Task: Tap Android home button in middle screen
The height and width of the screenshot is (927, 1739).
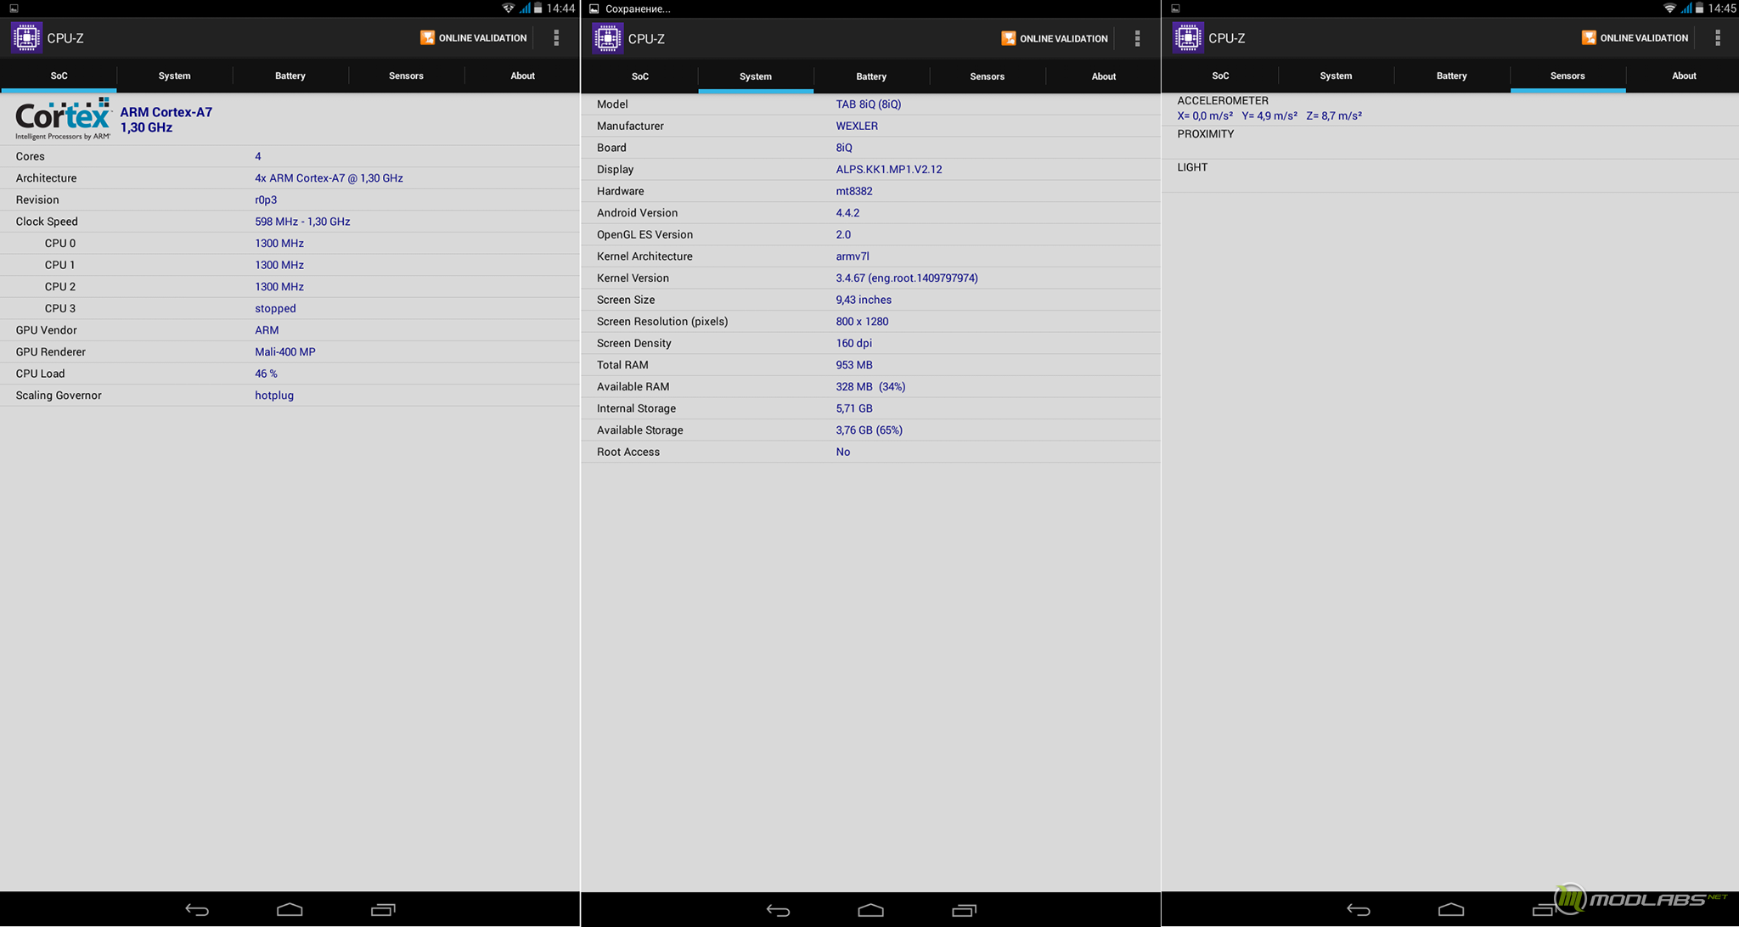Action: pyautogui.click(x=870, y=910)
